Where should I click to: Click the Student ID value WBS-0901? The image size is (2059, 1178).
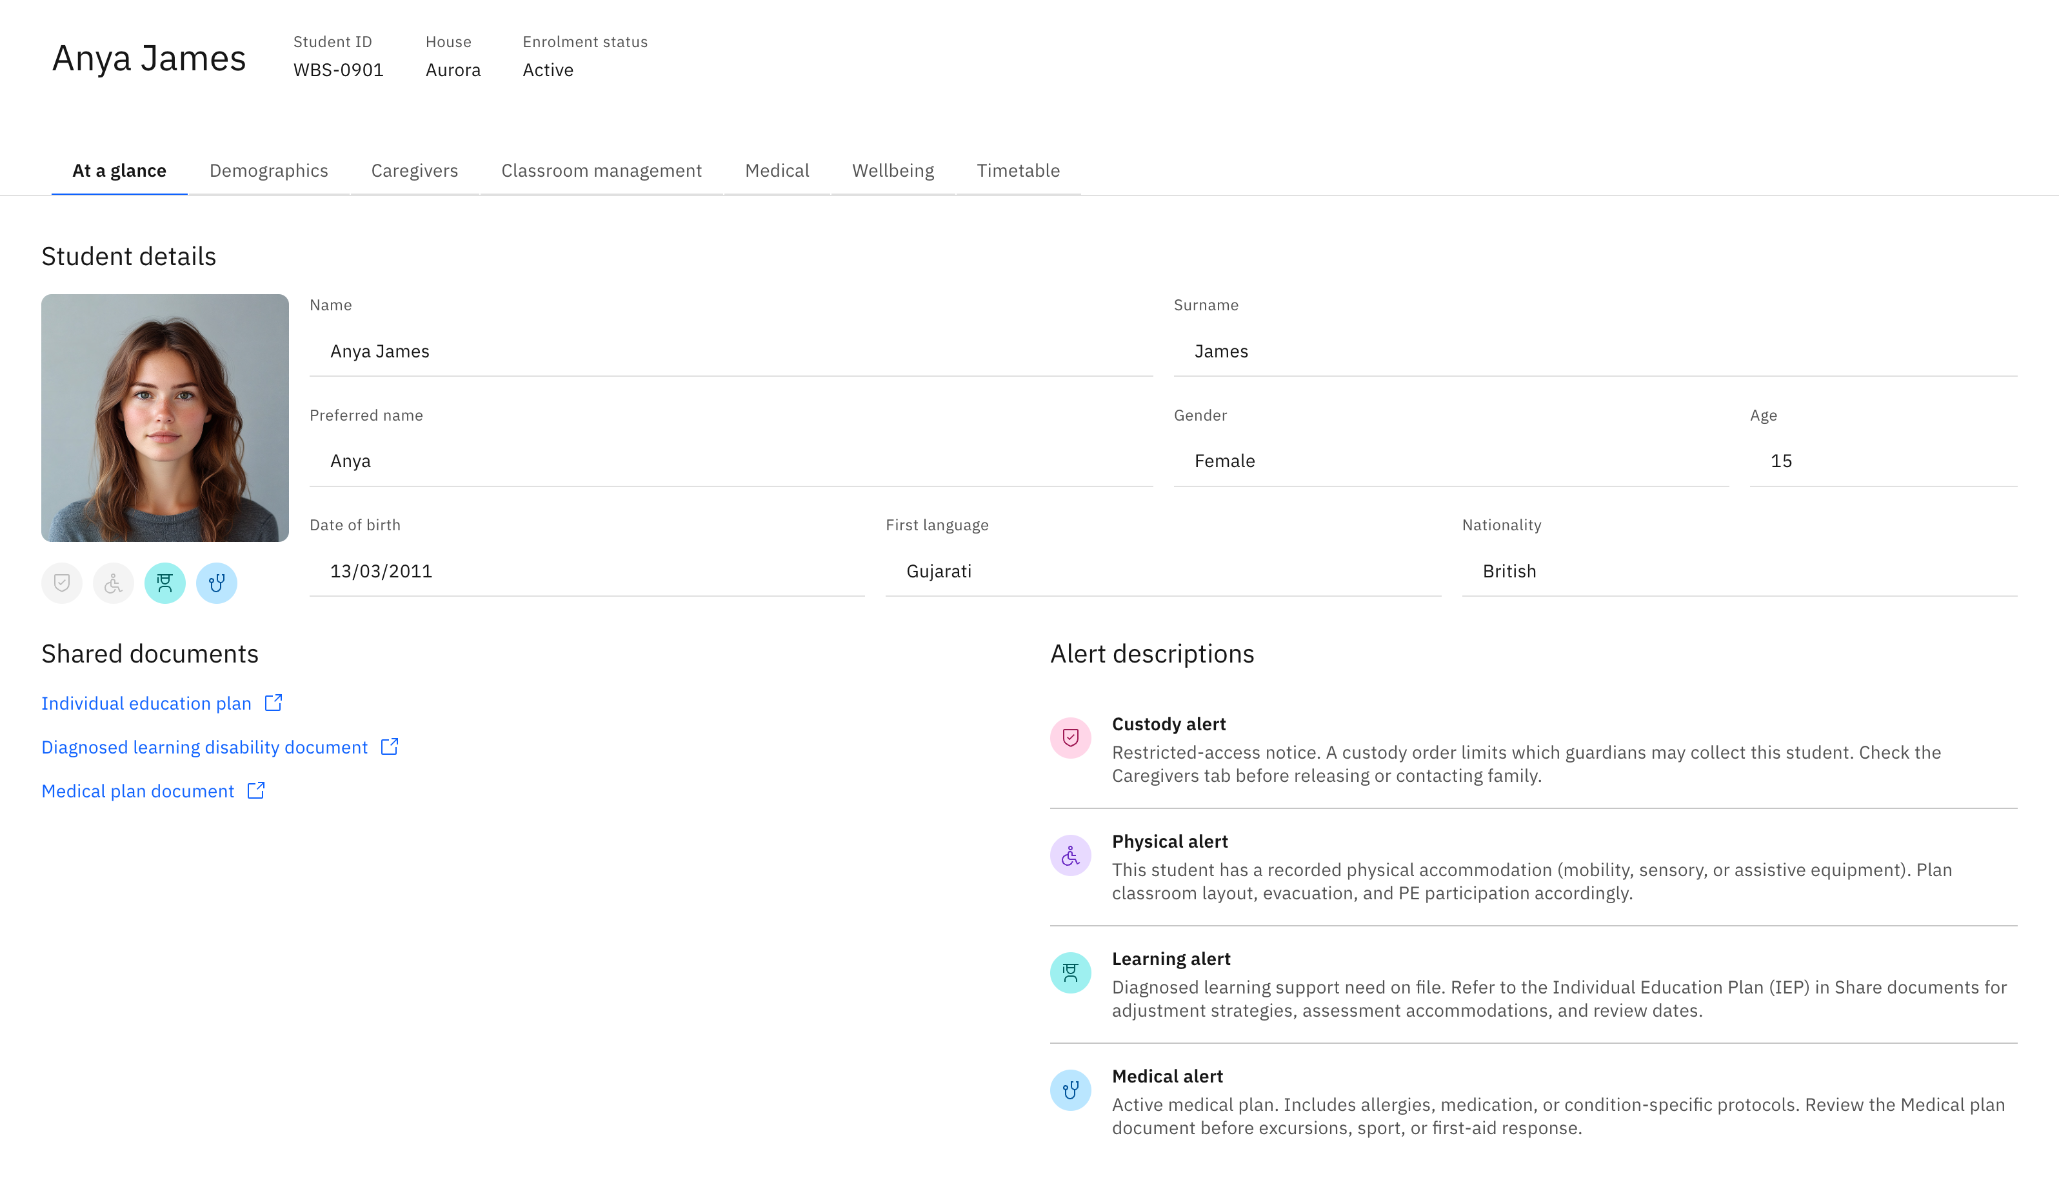338,70
